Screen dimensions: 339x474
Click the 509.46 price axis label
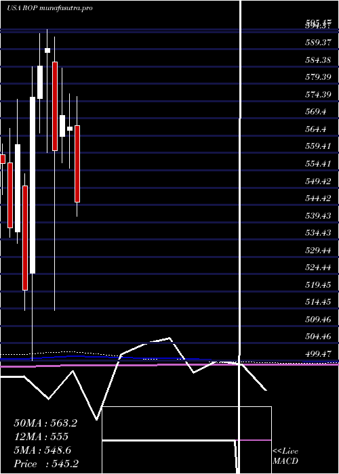click(318, 320)
